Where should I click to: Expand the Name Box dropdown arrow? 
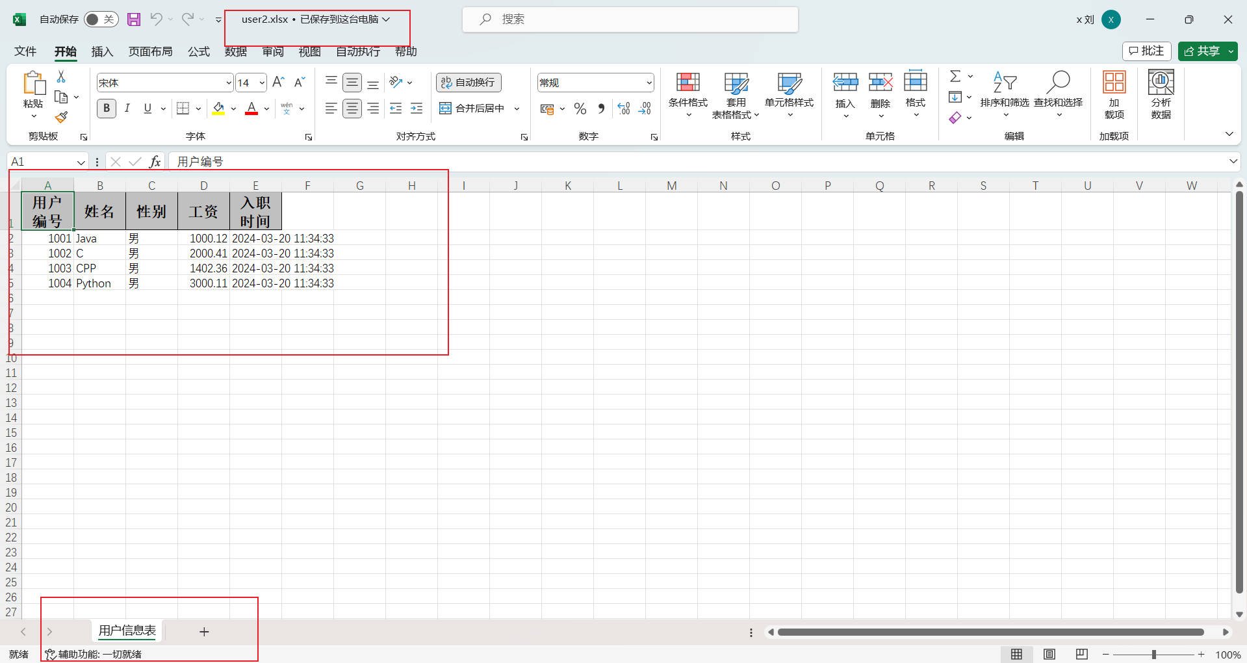click(81, 162)
